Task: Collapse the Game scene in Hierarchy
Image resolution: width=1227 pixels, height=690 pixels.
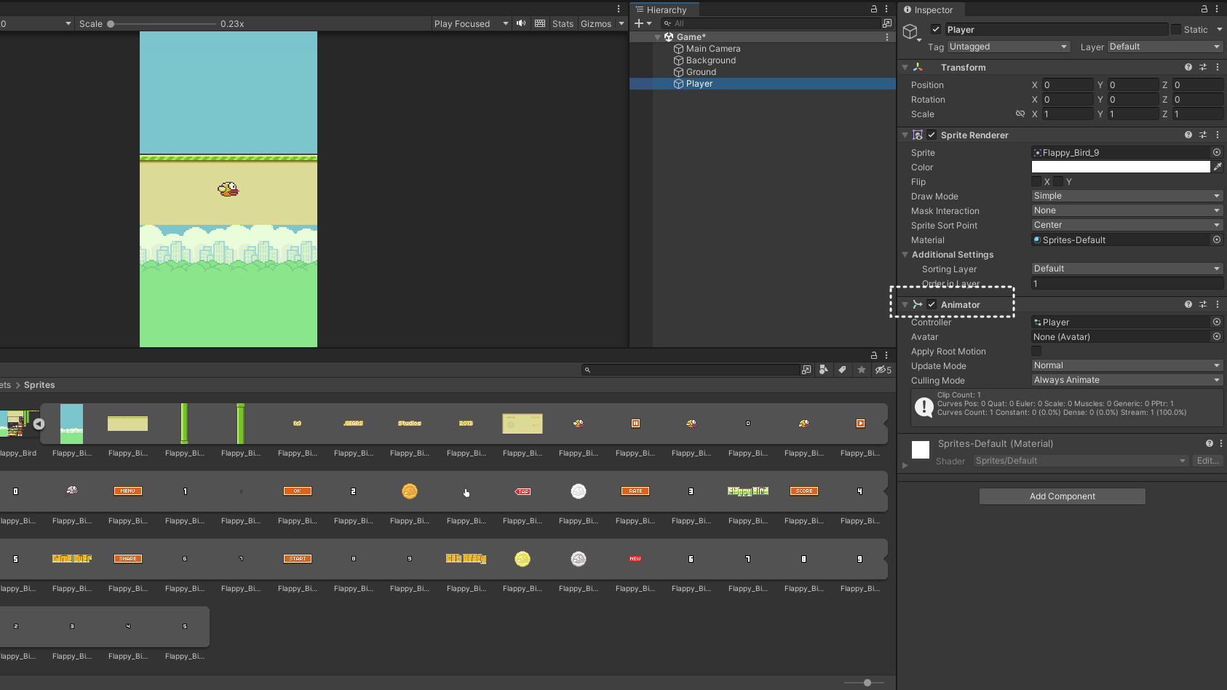Action: pyautogui.click(x=658, y=37)
